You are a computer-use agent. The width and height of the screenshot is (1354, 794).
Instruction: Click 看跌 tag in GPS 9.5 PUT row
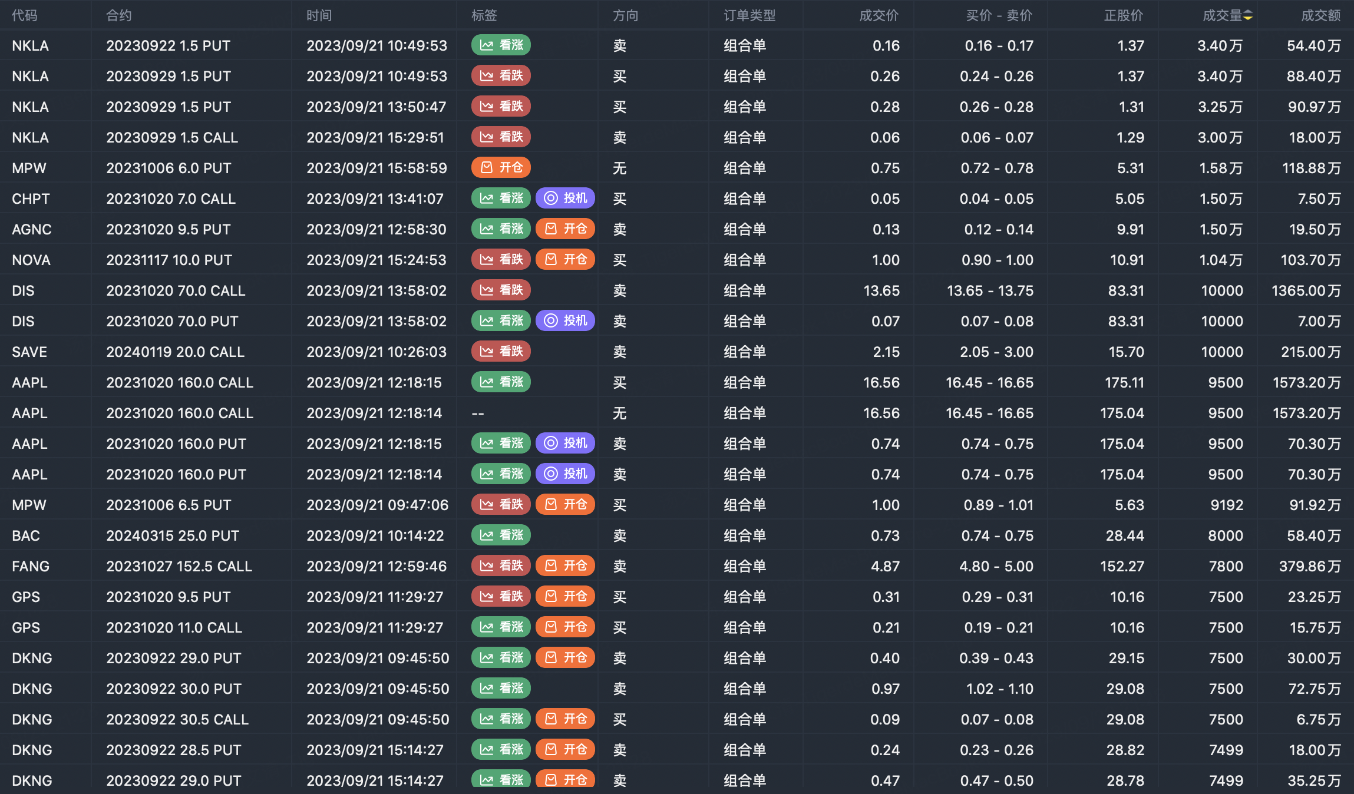point(501,596)
